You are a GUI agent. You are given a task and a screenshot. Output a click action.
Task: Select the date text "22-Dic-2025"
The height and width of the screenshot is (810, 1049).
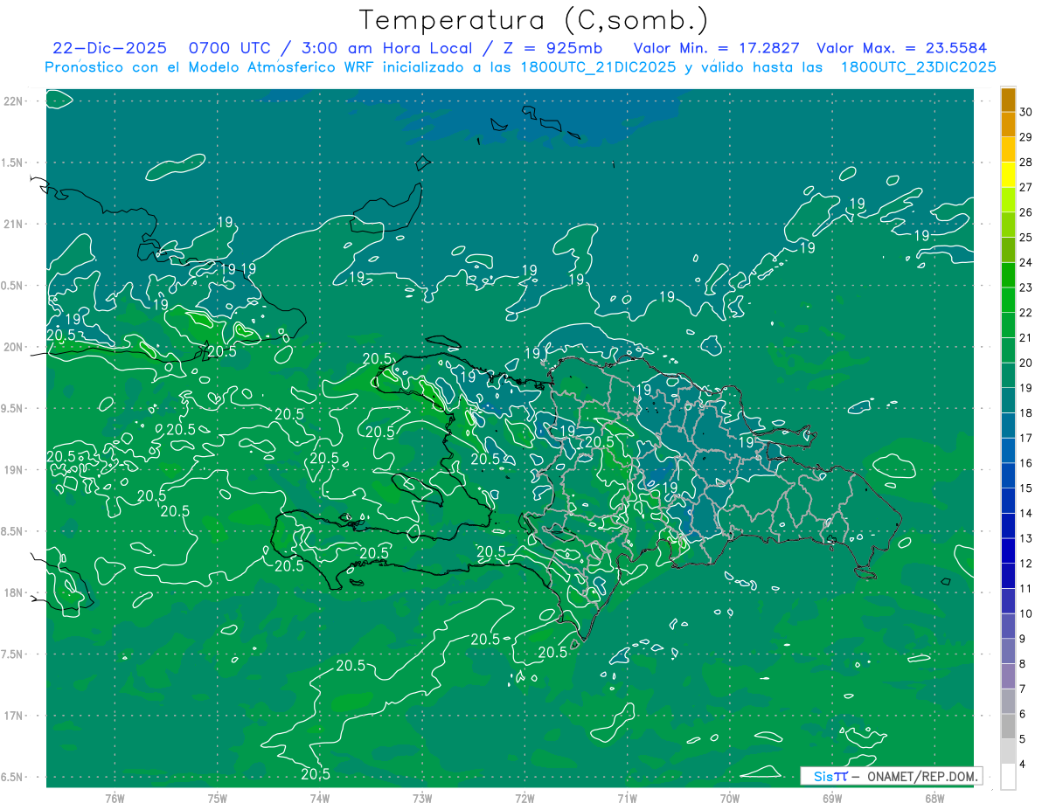[x=108, y=48]
